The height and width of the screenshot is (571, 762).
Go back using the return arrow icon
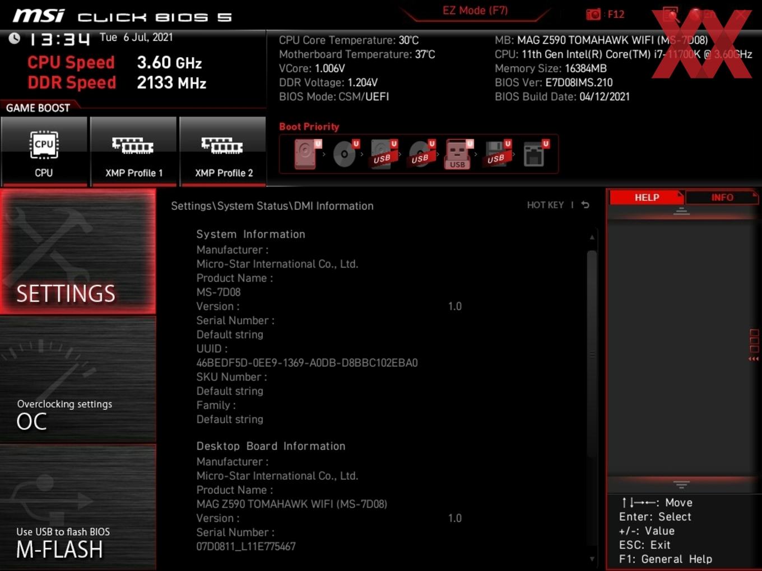coord(585,205)
